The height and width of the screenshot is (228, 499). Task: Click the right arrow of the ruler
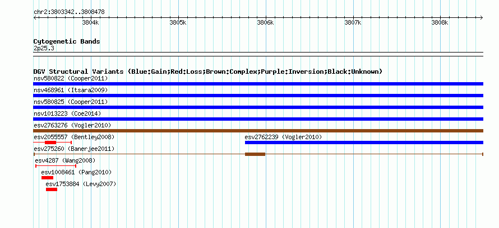click(x=482, y=17)
